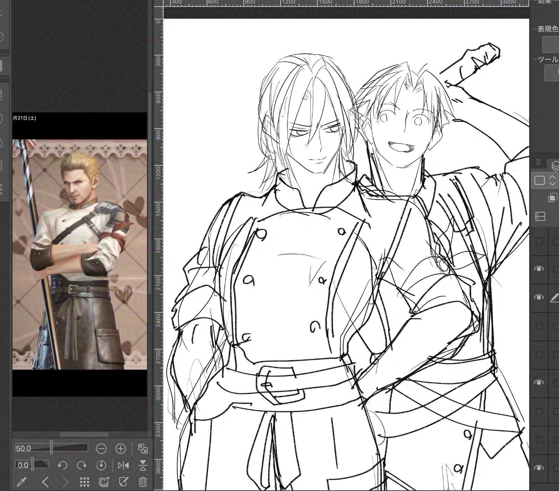This screenshot has width=559, height=491.
Task: Reset the Sub View rotation
Action: point(101,465)
